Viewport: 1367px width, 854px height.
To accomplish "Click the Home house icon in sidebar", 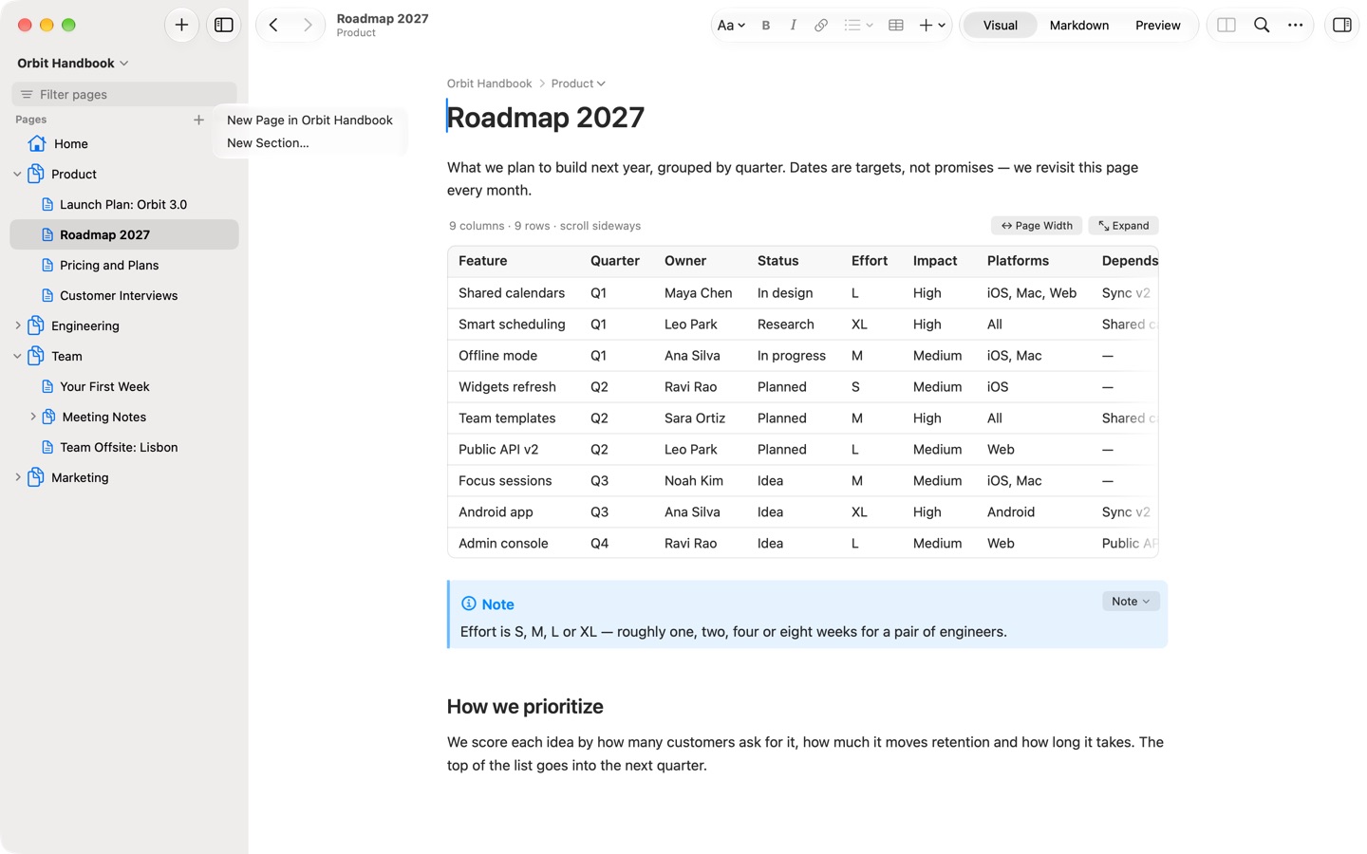I will [x=37, y=143].
